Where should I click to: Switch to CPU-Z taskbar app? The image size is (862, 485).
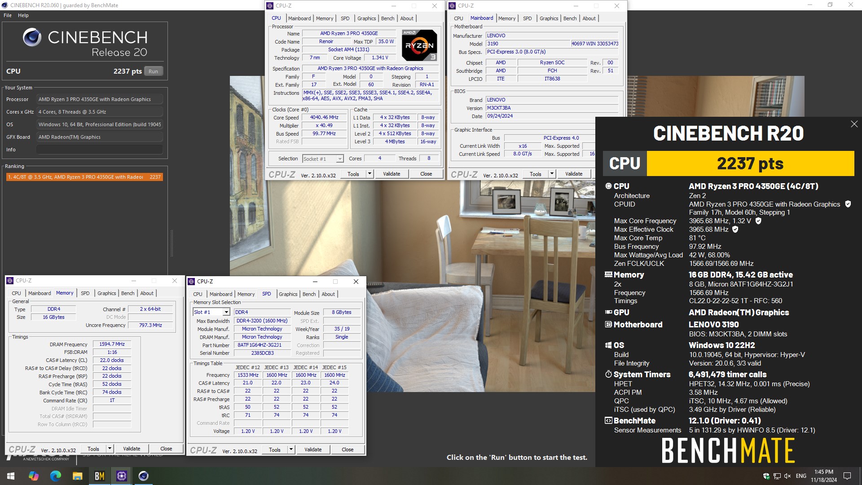click(122, 476)
